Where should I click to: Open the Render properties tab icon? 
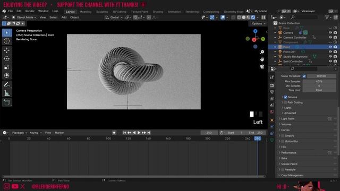(272, 85)
